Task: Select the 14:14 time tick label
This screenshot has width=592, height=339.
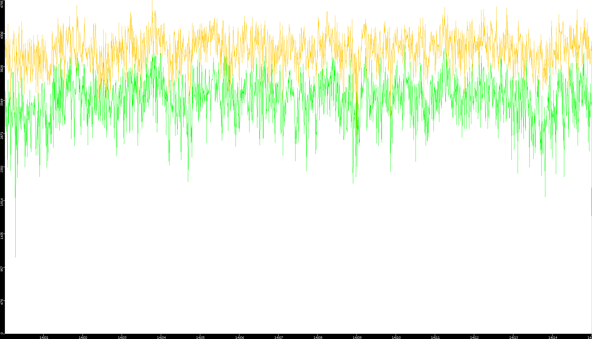Action: pyautogui.click(x=553, y=337)
